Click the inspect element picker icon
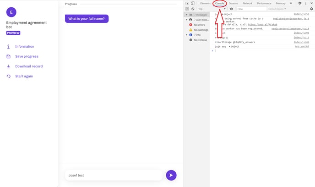Screen dimensions: 315x187 [x=187, y=3]
